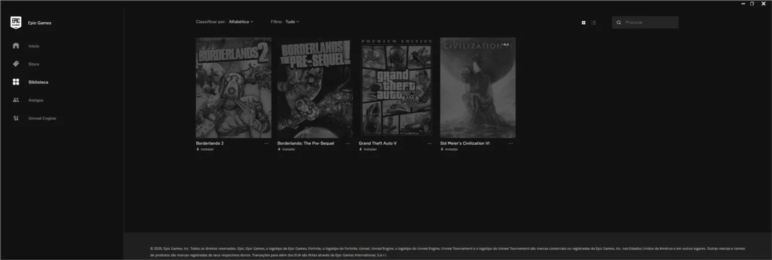Open the Borderlands 2 cover art
Viewport: 772px width, 260px height.
coord(234,88)
